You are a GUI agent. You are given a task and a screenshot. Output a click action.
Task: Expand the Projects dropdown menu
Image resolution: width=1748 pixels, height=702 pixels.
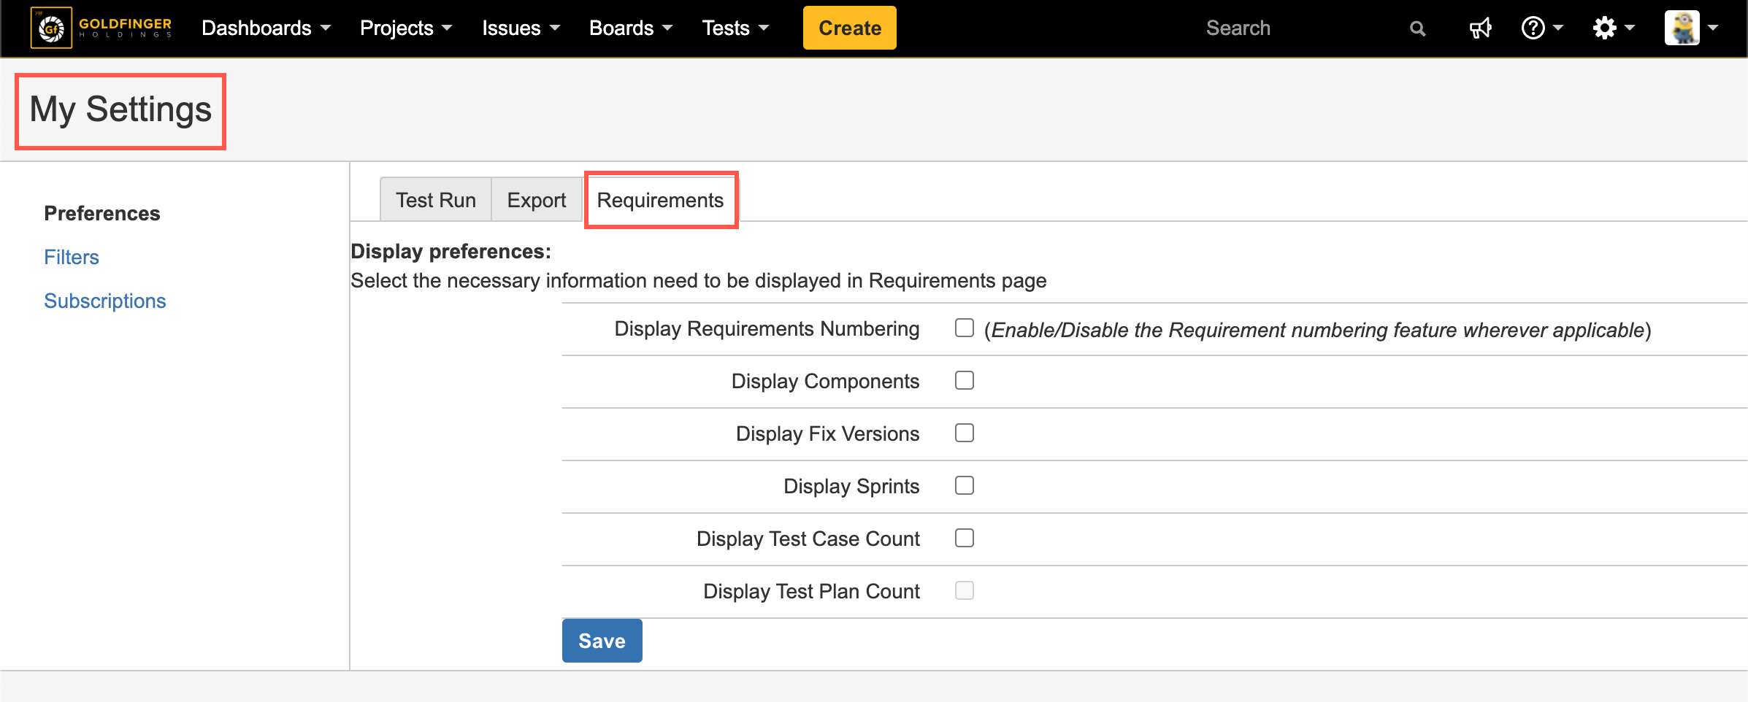[405, 28]
